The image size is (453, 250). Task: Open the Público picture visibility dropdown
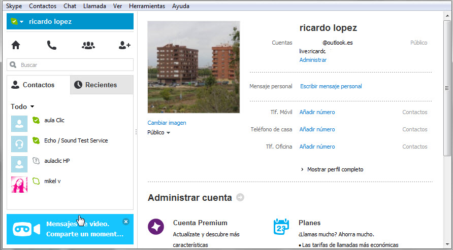158,133
